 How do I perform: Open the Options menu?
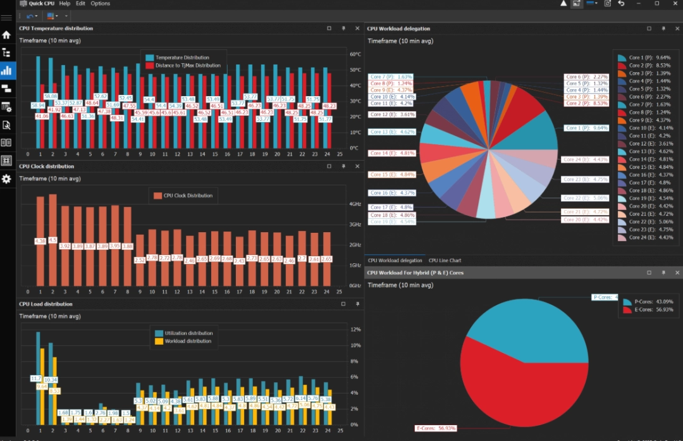tap(100, 4)
